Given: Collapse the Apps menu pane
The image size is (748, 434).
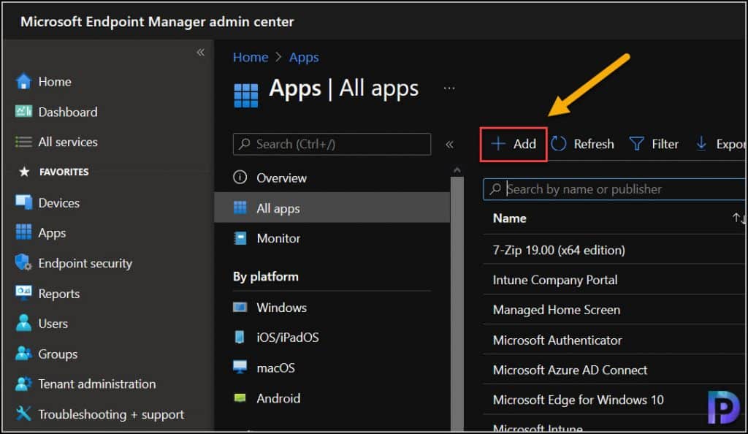Looking at the screenshot, I should [449, 145].
